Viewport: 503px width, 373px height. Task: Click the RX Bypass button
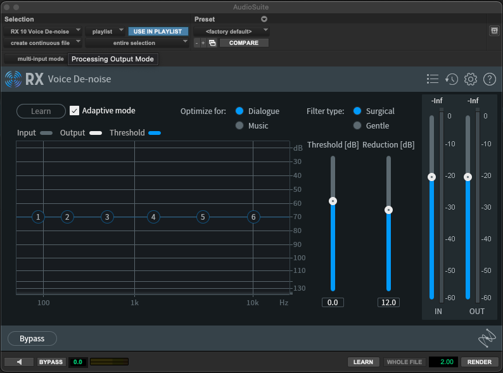[32, 338]
